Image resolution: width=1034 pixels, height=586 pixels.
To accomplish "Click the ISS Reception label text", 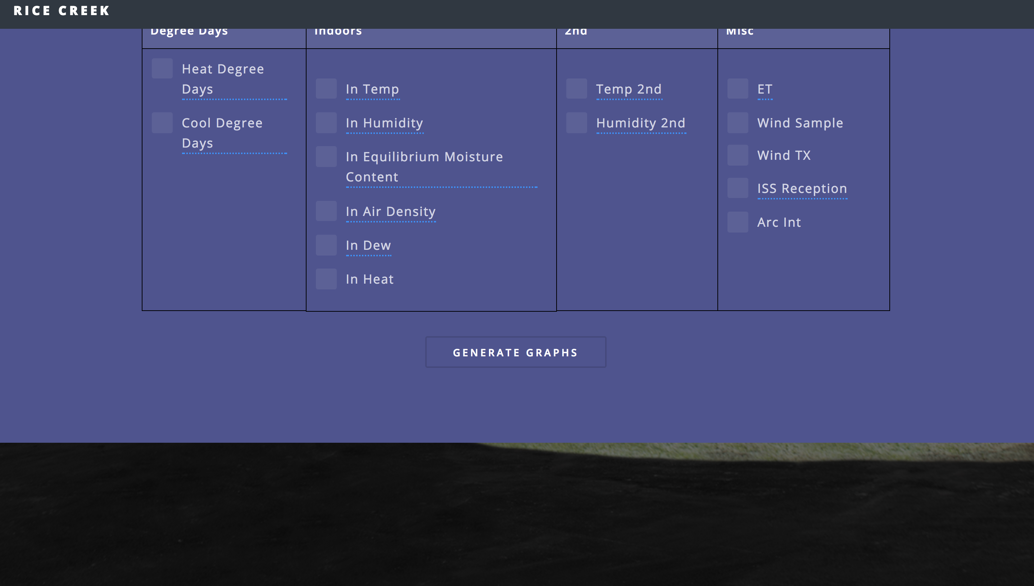I will [x=802, y=188].
